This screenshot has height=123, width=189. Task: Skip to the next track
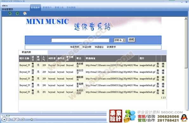(17, 120)
